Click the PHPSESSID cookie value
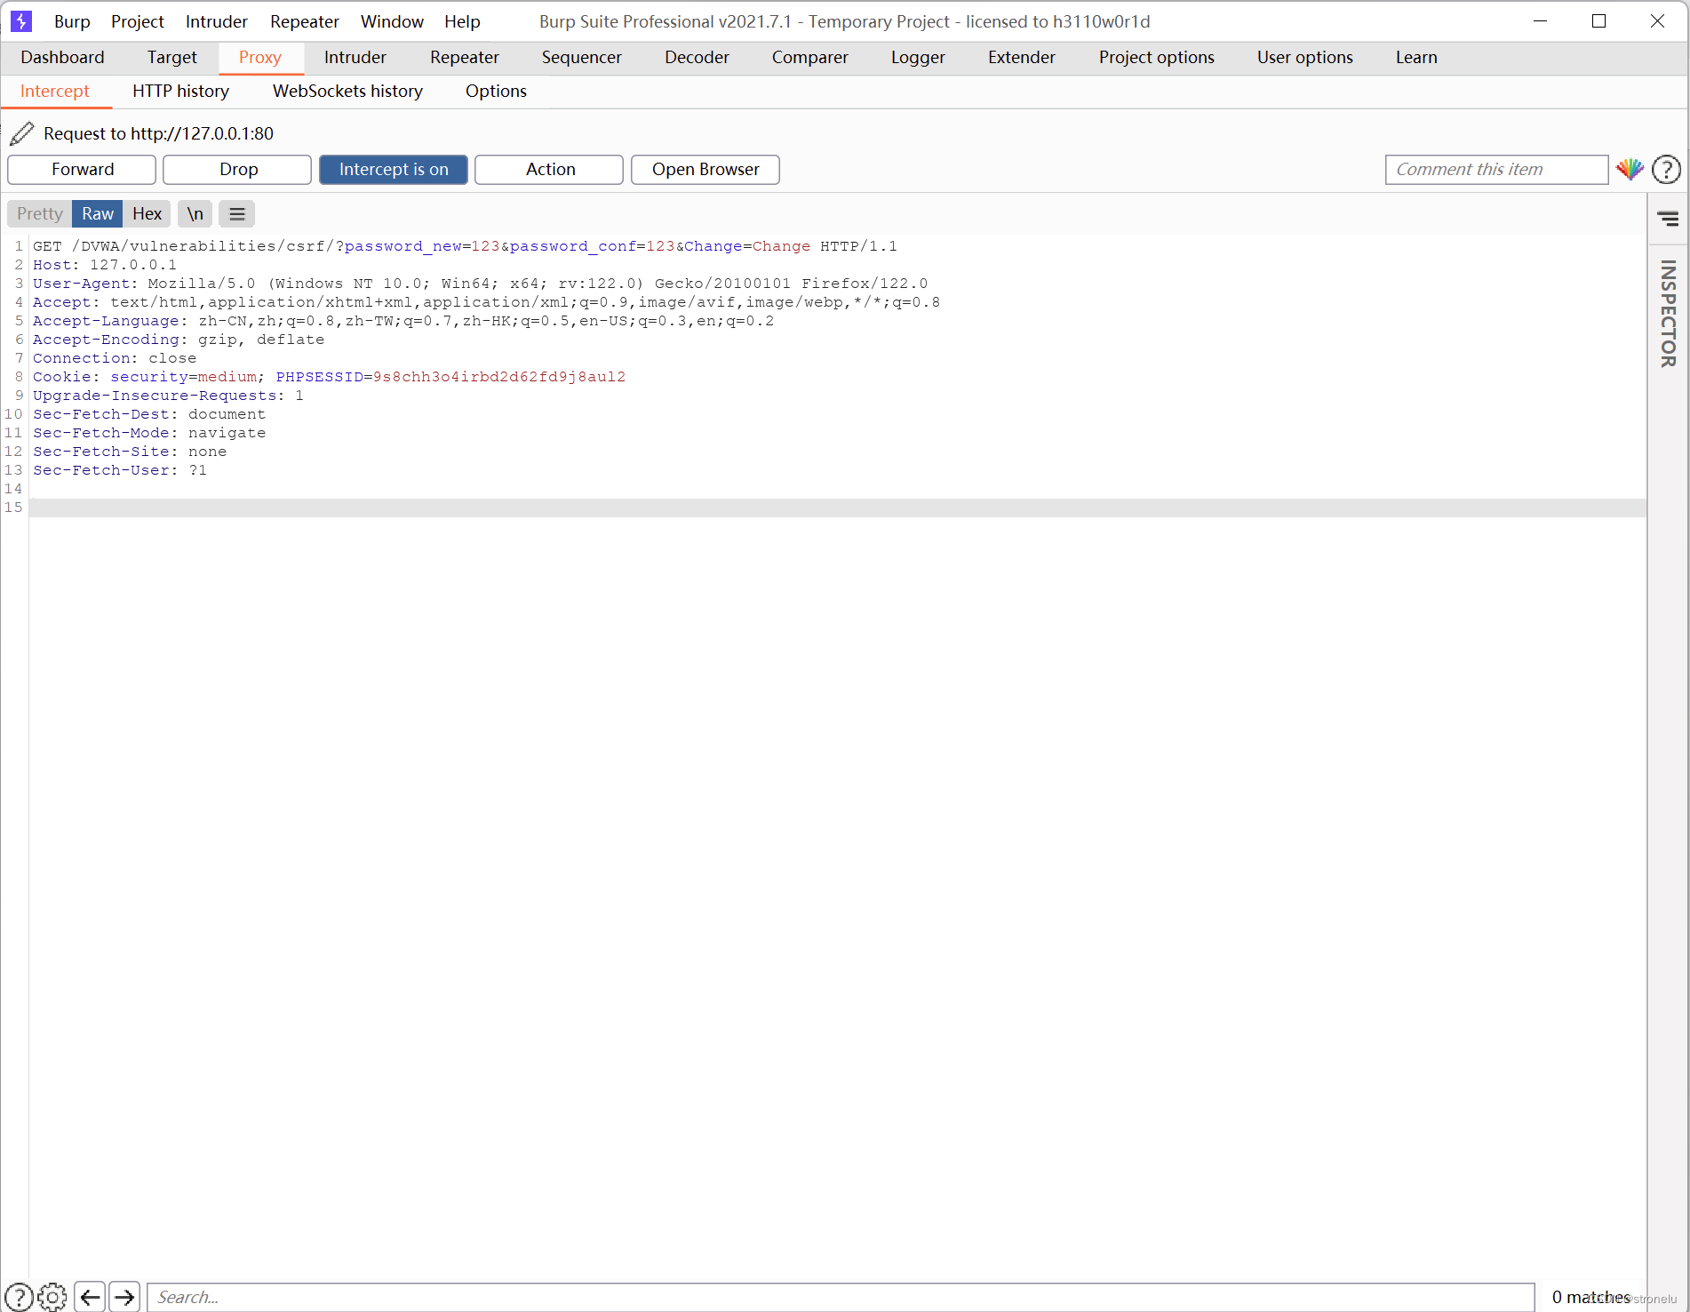Image resolution: width=1690 pixels, height=1312 pixels. pyautogui.click(x=499, y=377)
